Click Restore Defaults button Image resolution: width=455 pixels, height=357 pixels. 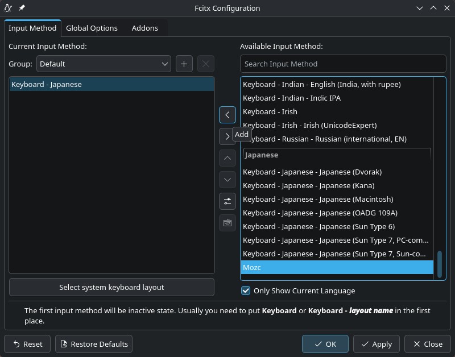(x=94, y=344)
